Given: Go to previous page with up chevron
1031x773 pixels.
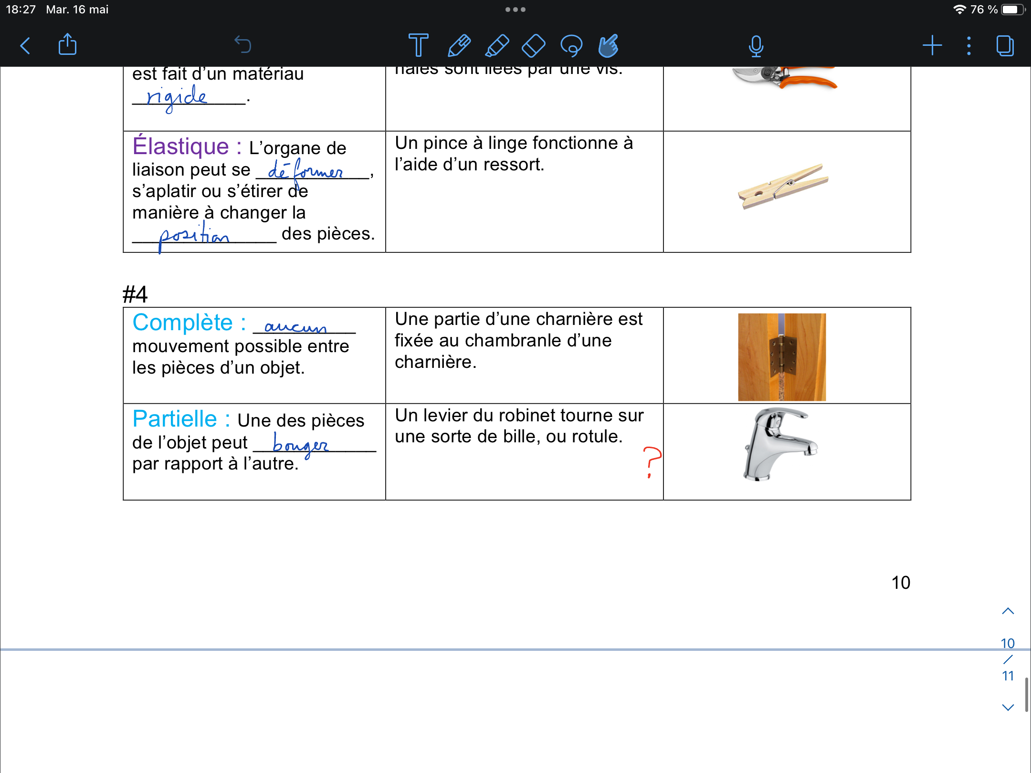Looking at the screenshot, I should point(1008,611).
